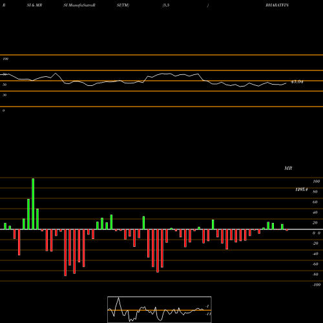Click the SI & MR header text
The image size is (323, 323).
point(34,5)
